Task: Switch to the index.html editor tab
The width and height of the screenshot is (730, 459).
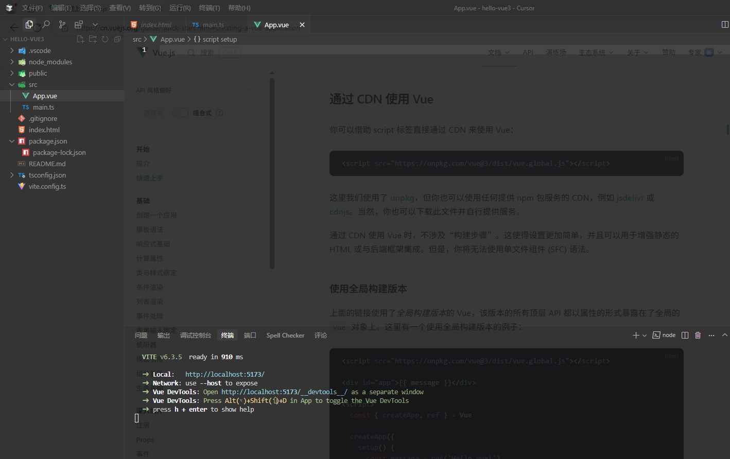Action: pos(155,25)
